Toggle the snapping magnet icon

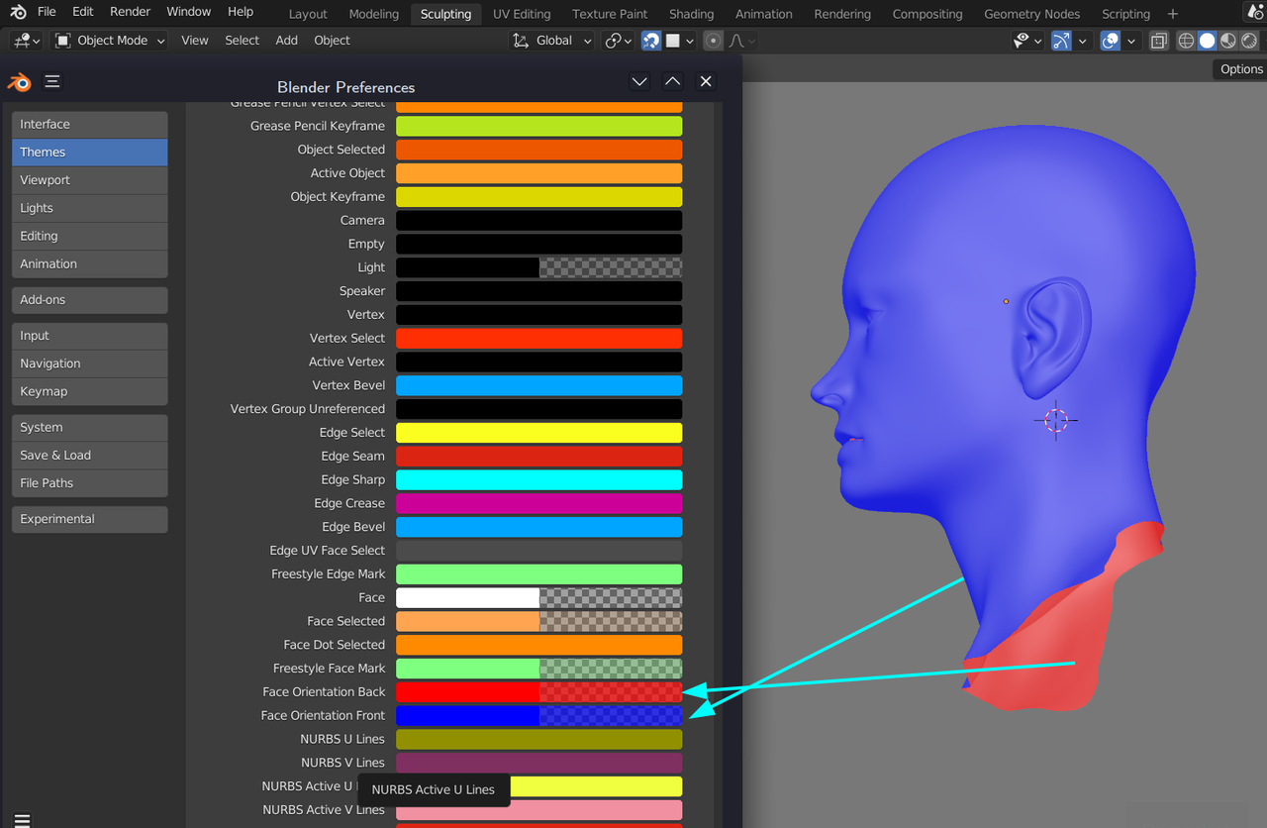[651, 41]
